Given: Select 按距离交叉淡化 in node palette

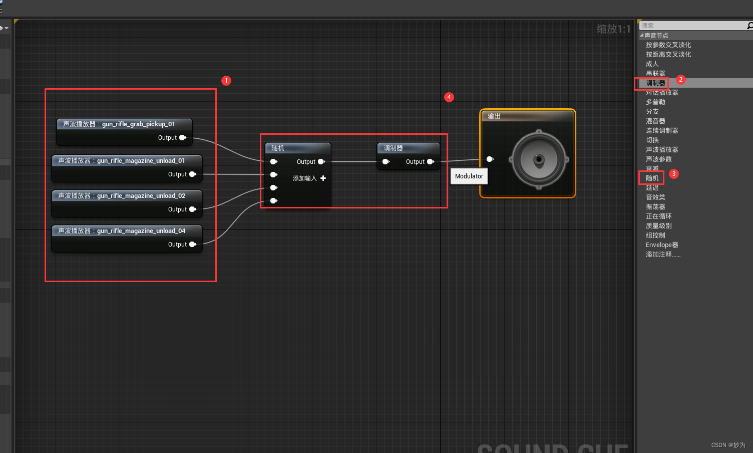Looking at the screenshot, I should tap(668, 55).
